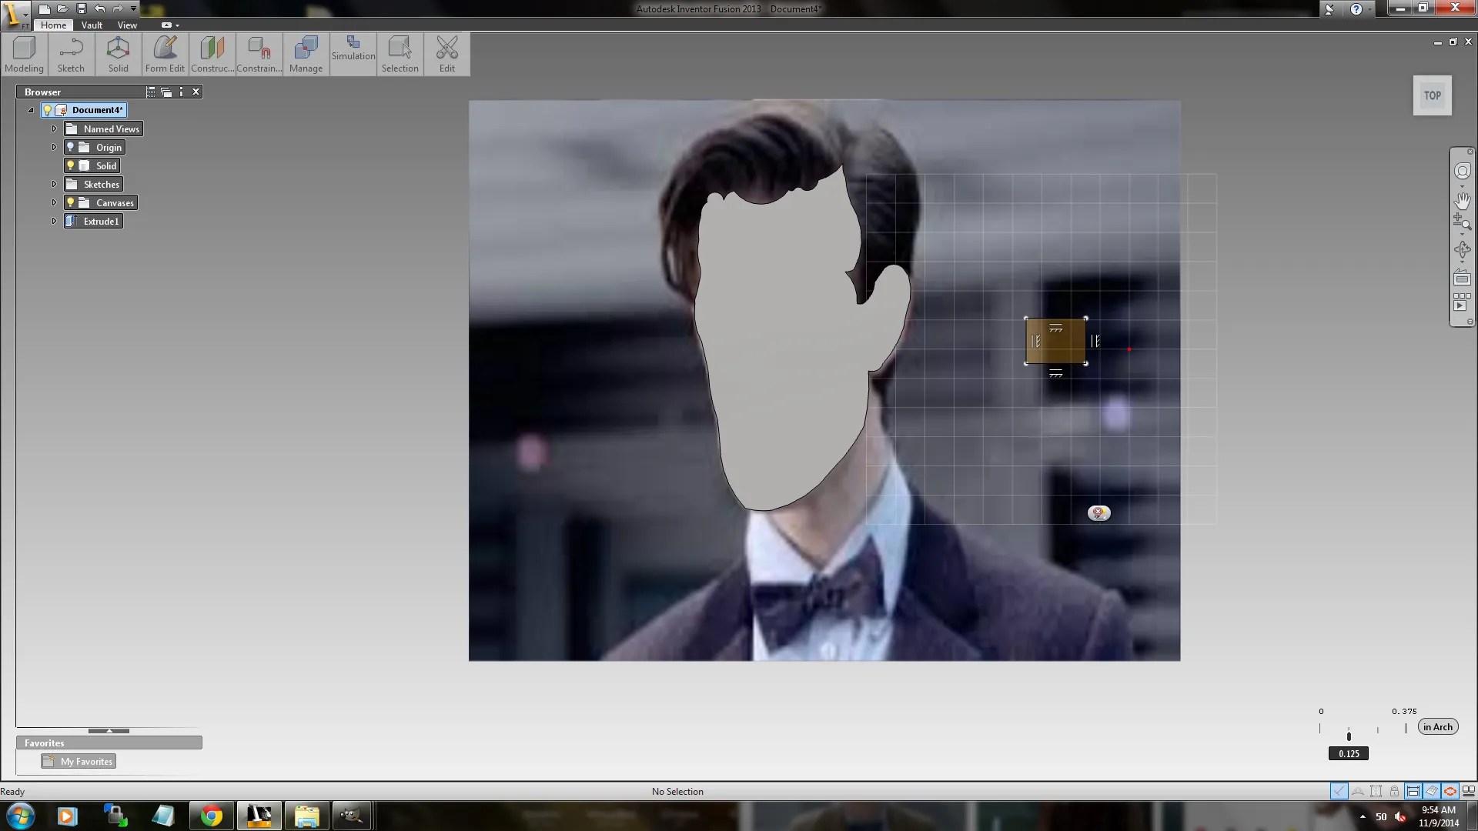The image size is (1478, 831).
Task: Click the Zoom navigation tool
Action: 1462,223
